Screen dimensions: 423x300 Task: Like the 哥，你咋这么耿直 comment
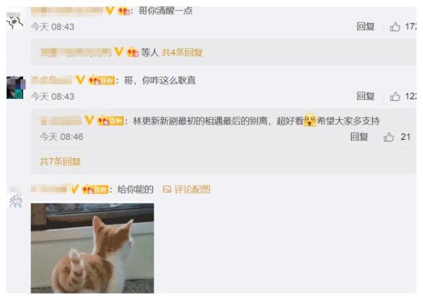[x=395, y=96]
